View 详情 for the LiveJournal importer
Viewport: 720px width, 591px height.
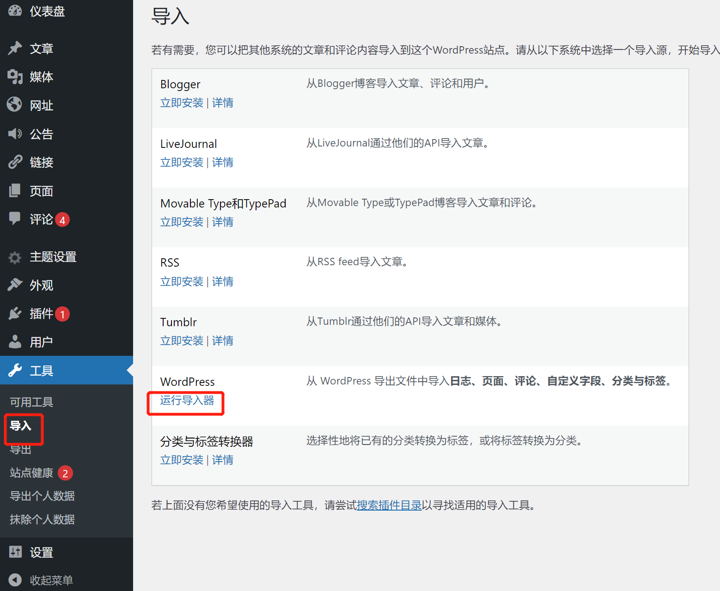pyautogui.click(x=223, y=162)
